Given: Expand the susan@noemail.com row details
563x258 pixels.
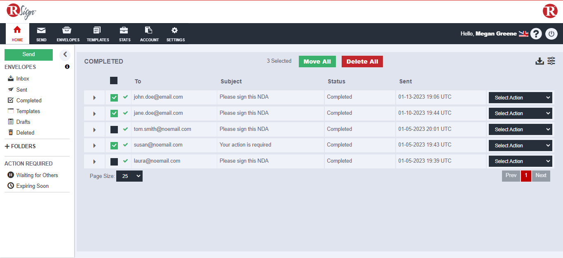Looking at the screenshot, I should click(x=94, y=146).
